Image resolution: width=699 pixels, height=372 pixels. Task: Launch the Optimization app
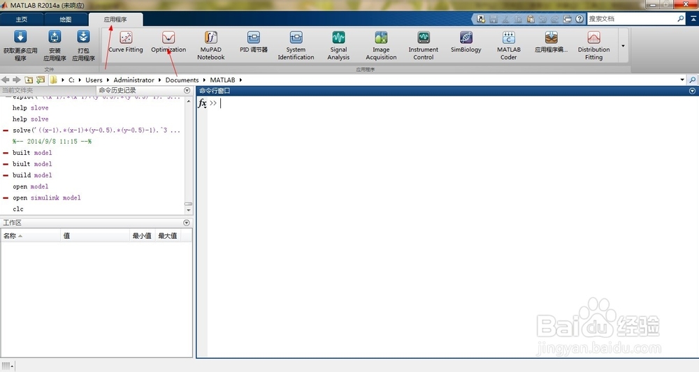[x=168, y=43]
